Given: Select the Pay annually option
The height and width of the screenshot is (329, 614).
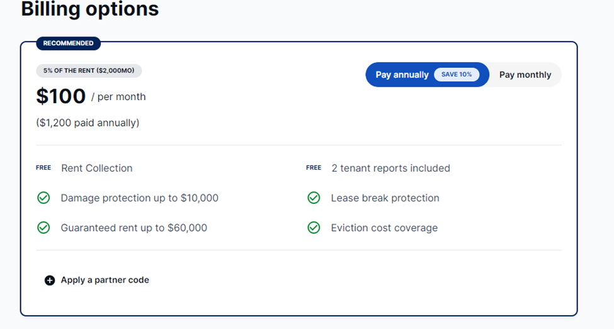Looking at the screenshot, I should 427,75.
